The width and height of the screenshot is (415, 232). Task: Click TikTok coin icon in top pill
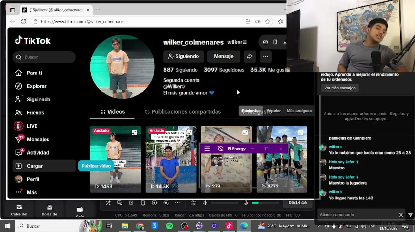pyautogui.click(x=266, y=42)
